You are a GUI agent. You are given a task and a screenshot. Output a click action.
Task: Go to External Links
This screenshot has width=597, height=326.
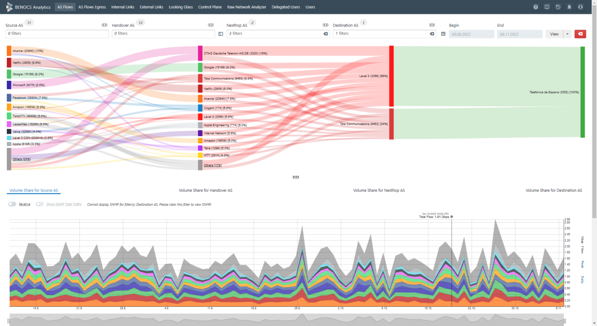pyautogui.click(x=151, y=7)
